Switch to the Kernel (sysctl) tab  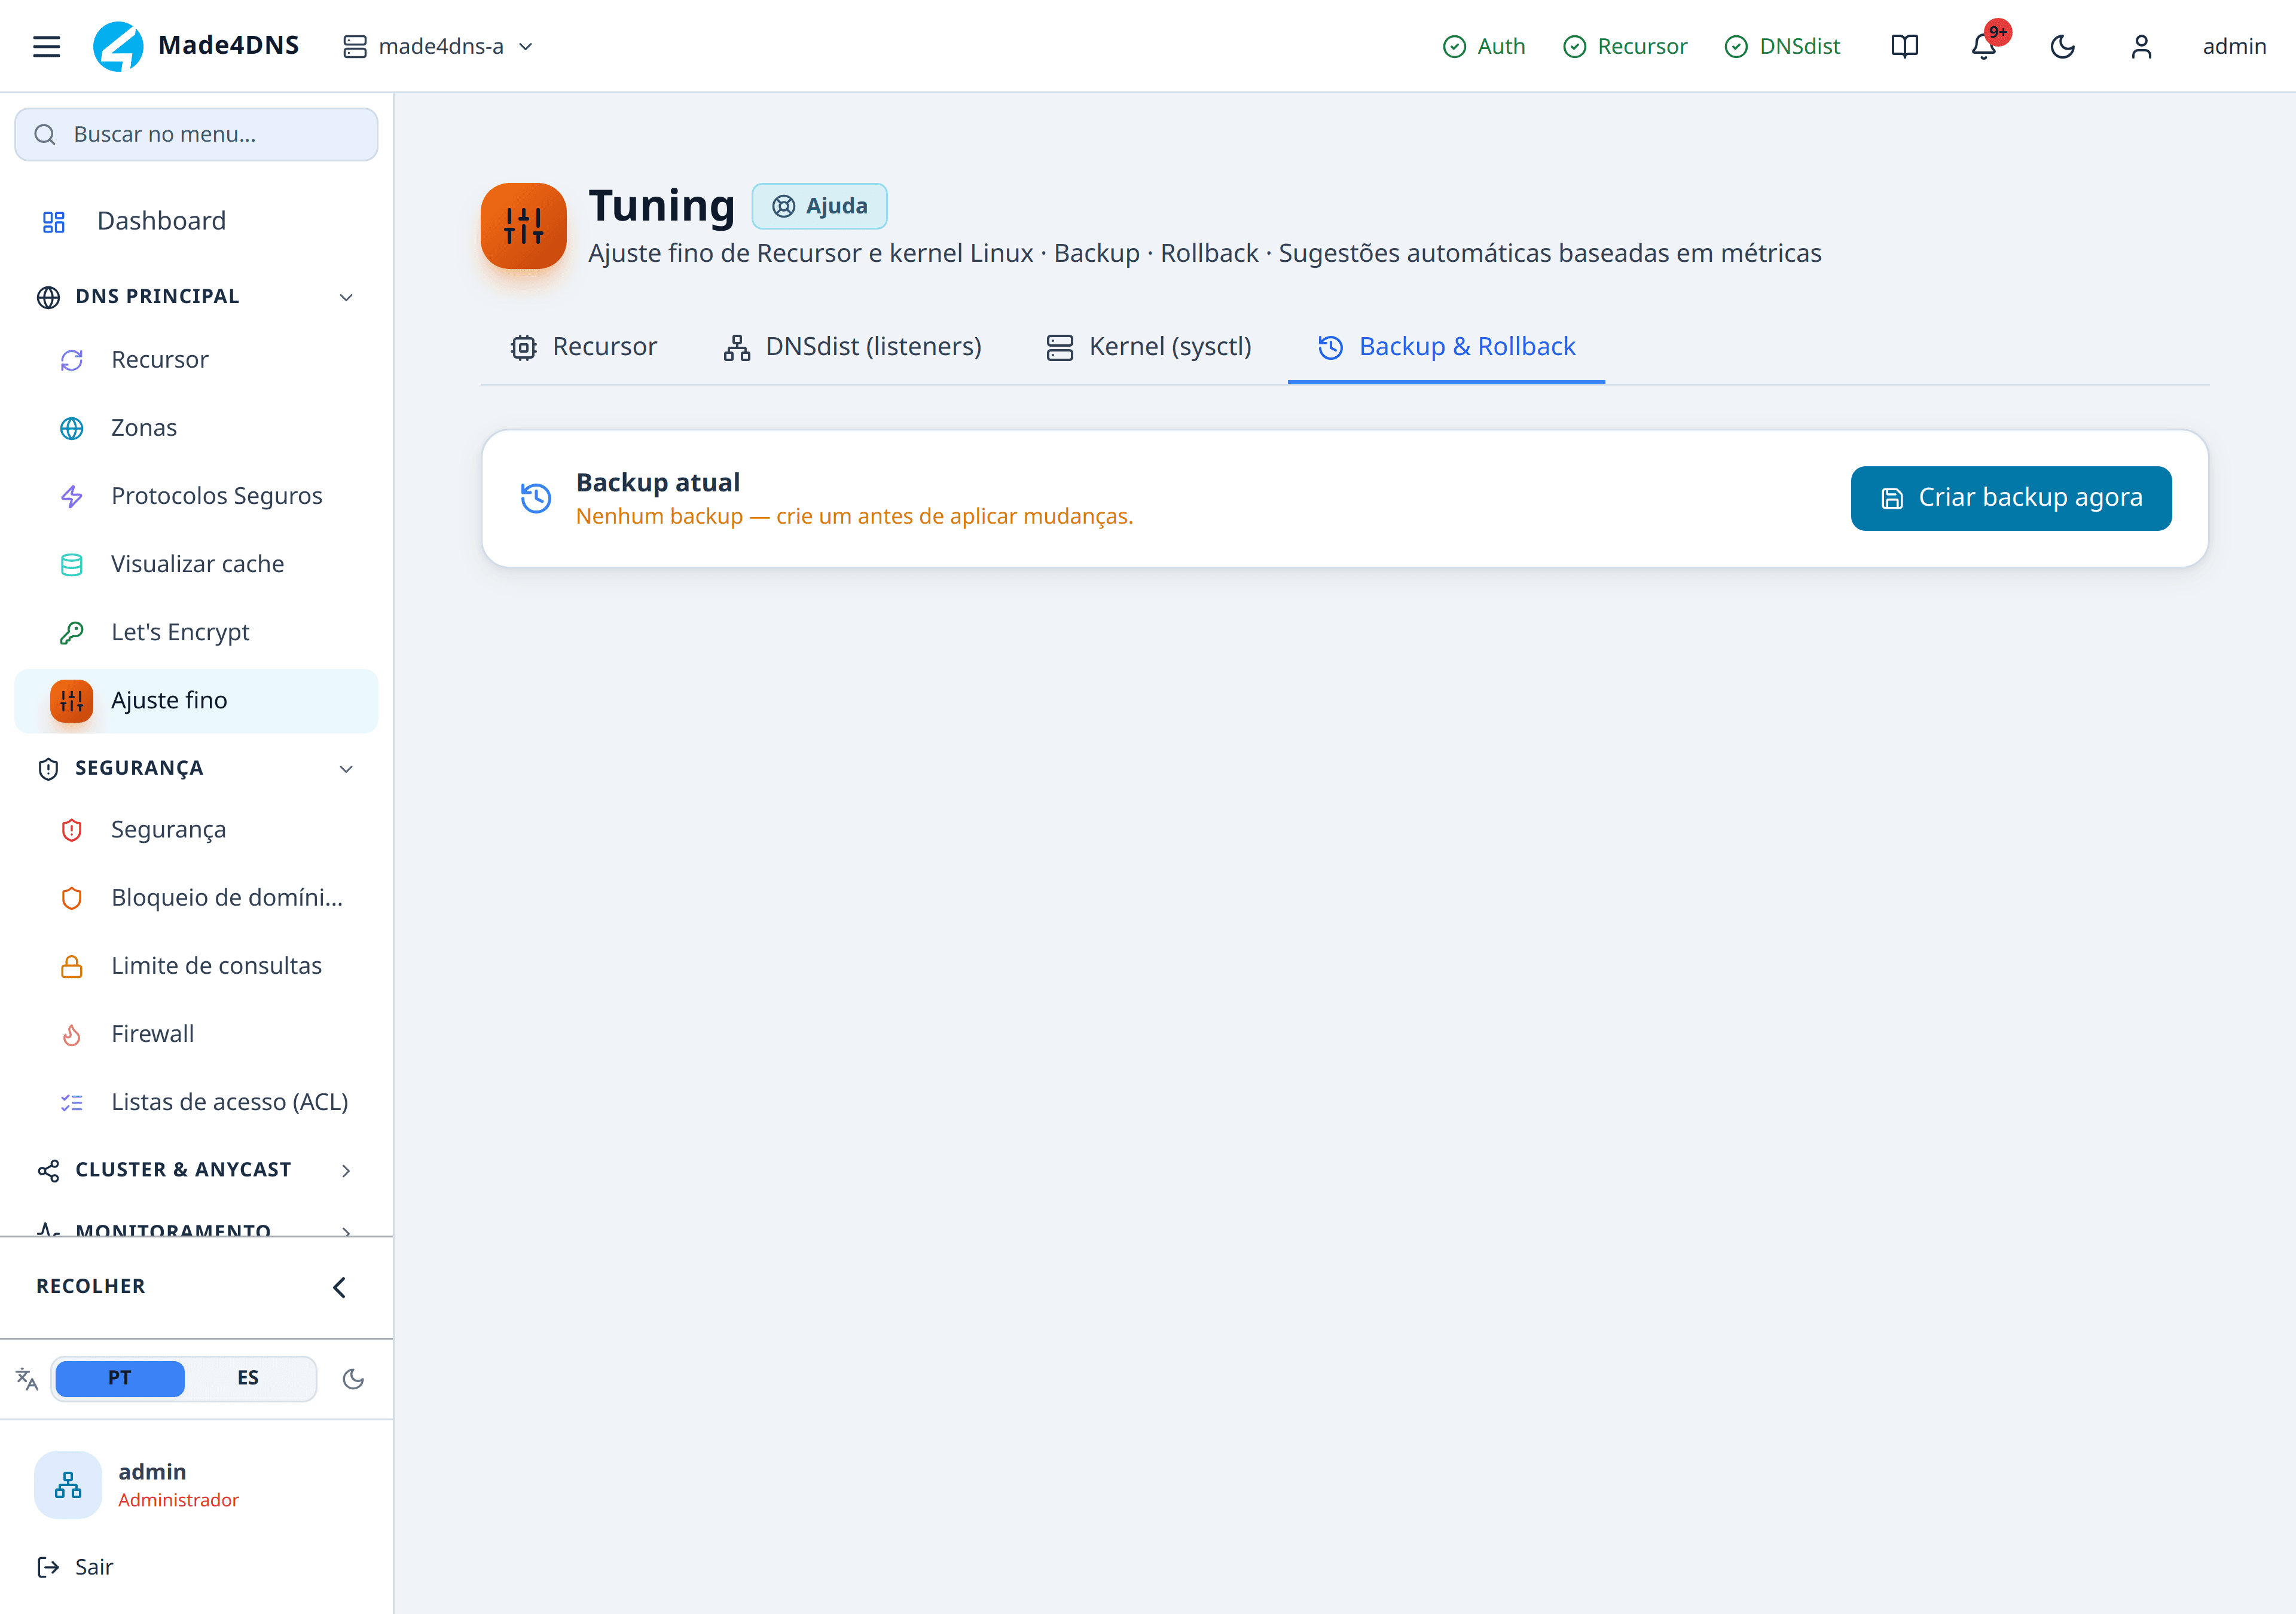tap(1149, 346)
